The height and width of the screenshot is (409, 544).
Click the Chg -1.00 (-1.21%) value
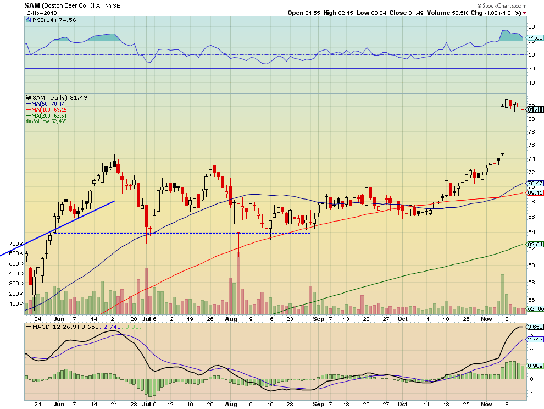[496, 13]
